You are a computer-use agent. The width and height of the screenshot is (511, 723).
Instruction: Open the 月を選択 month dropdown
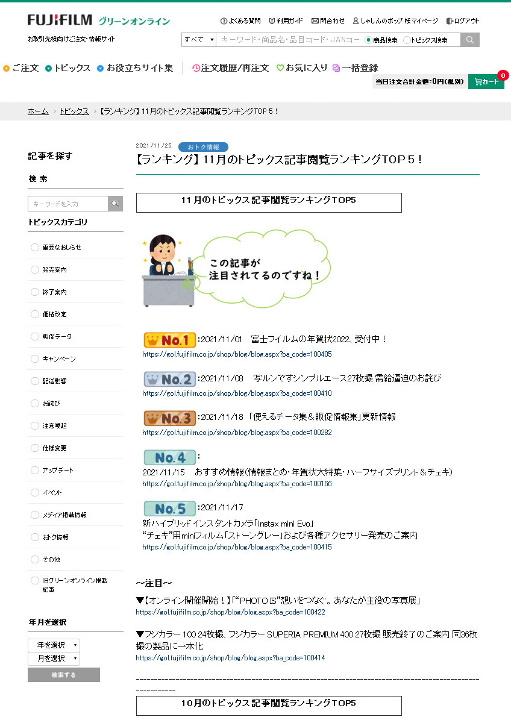coord(54,659)
